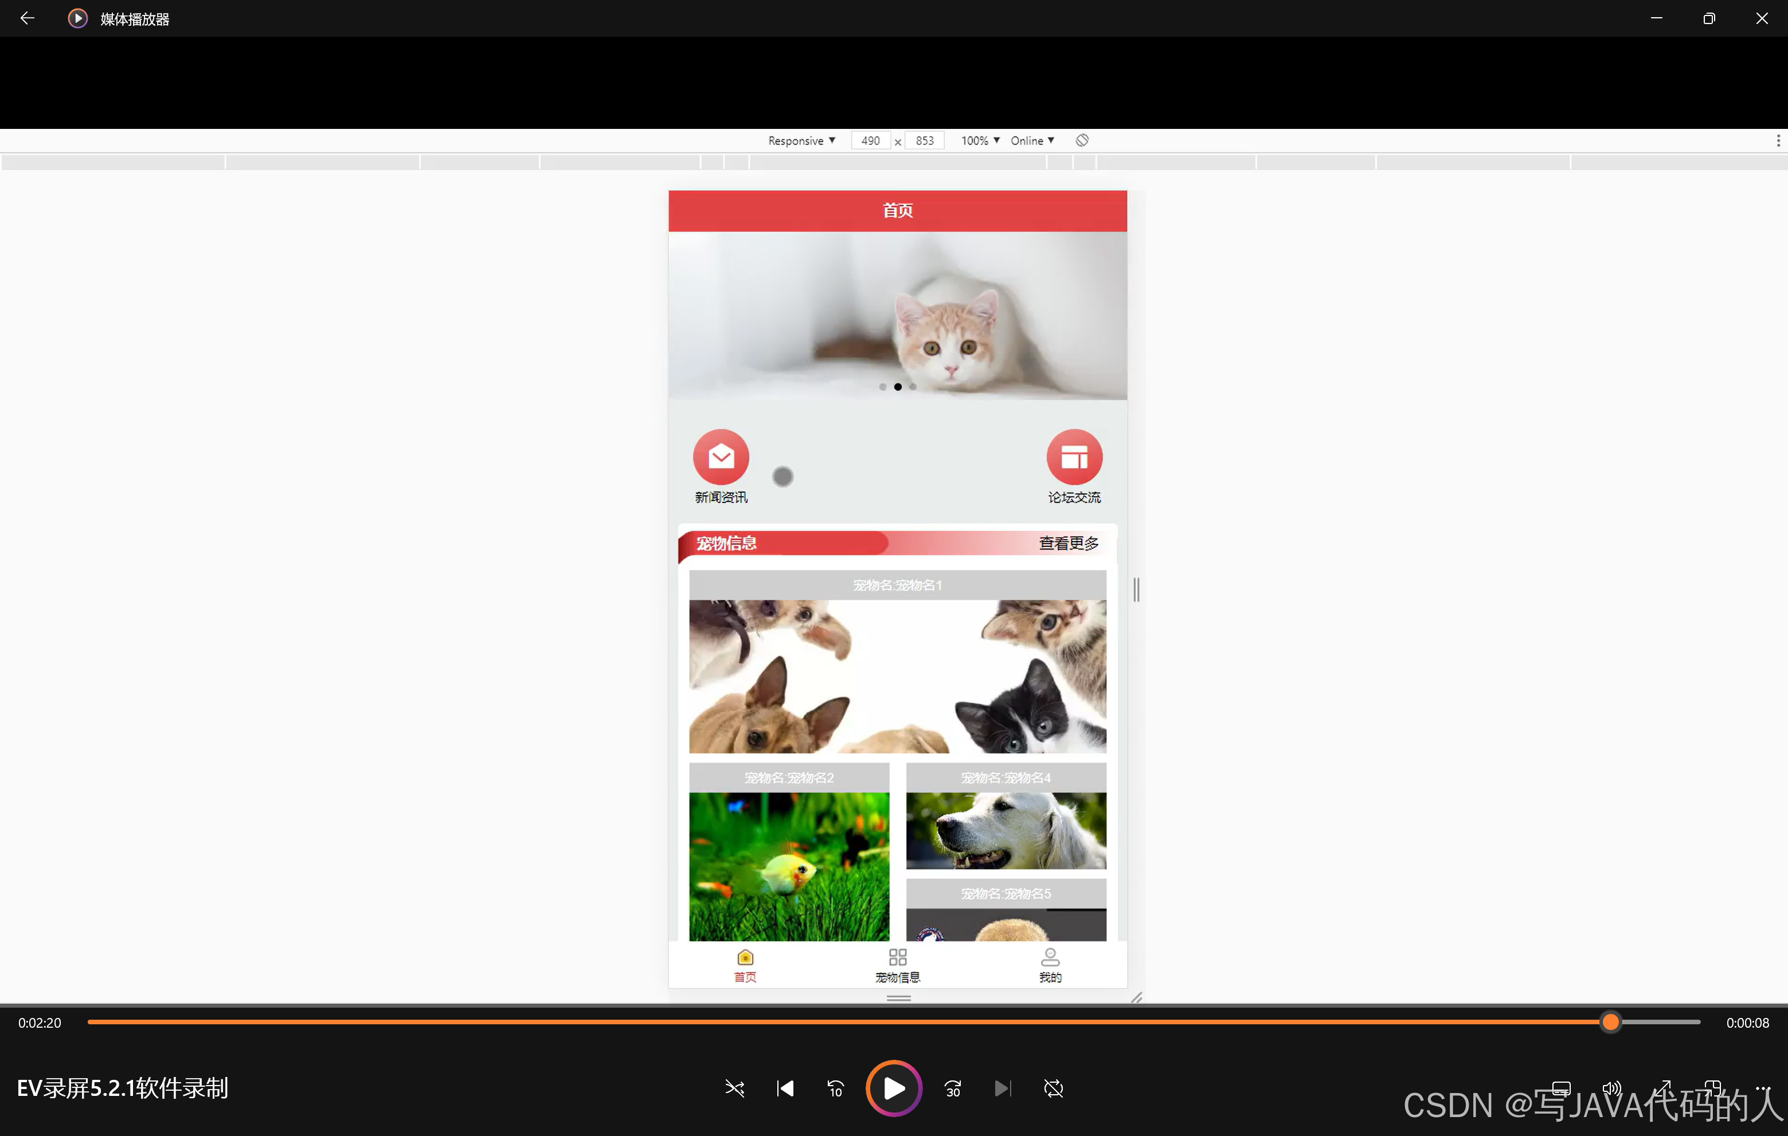Switch to mini player view
The image size is (1788, 1136).
1712,1088
